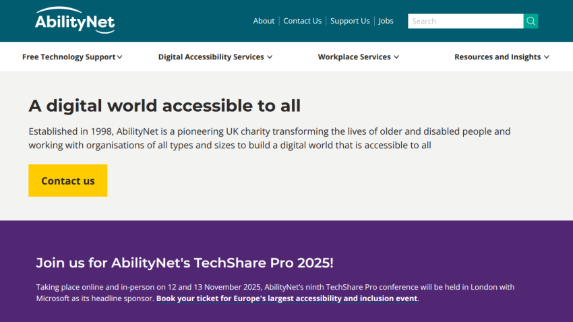Viewport: 573px width, 322px height.
Task: Open the Contact Us header link
Action: click(x=302, y=21)
